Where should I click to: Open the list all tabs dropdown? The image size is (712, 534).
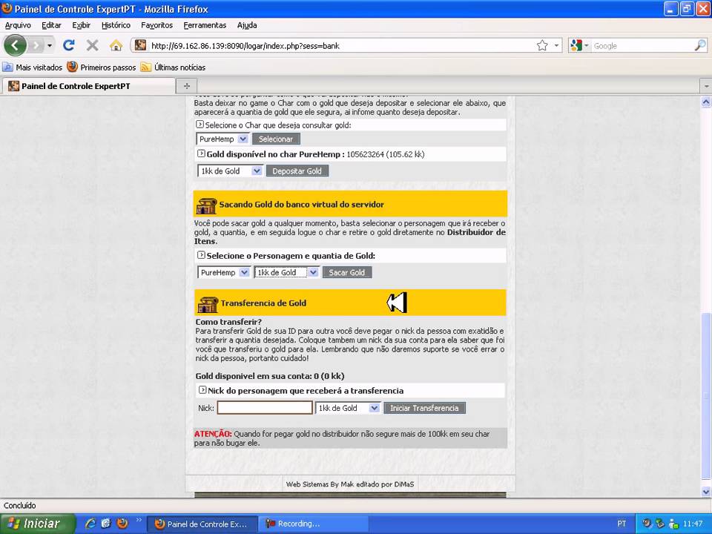706,86
